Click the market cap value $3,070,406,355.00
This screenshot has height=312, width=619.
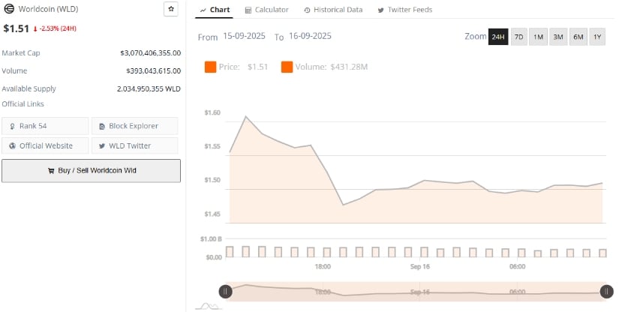pyautogui.click(x=150, y=52)
